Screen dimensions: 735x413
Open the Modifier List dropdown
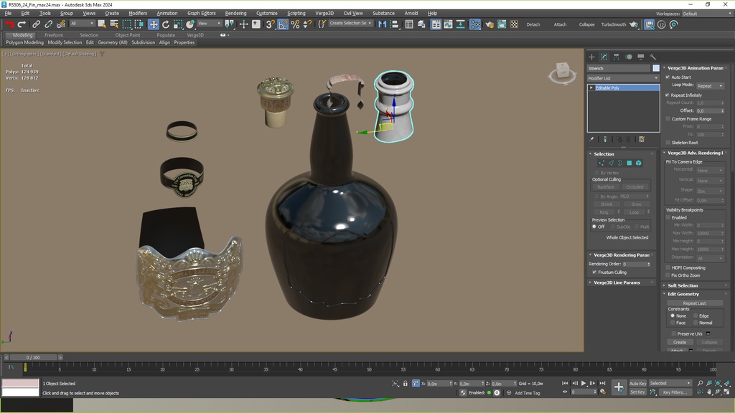pyautogui.click(x=622, y=78)
